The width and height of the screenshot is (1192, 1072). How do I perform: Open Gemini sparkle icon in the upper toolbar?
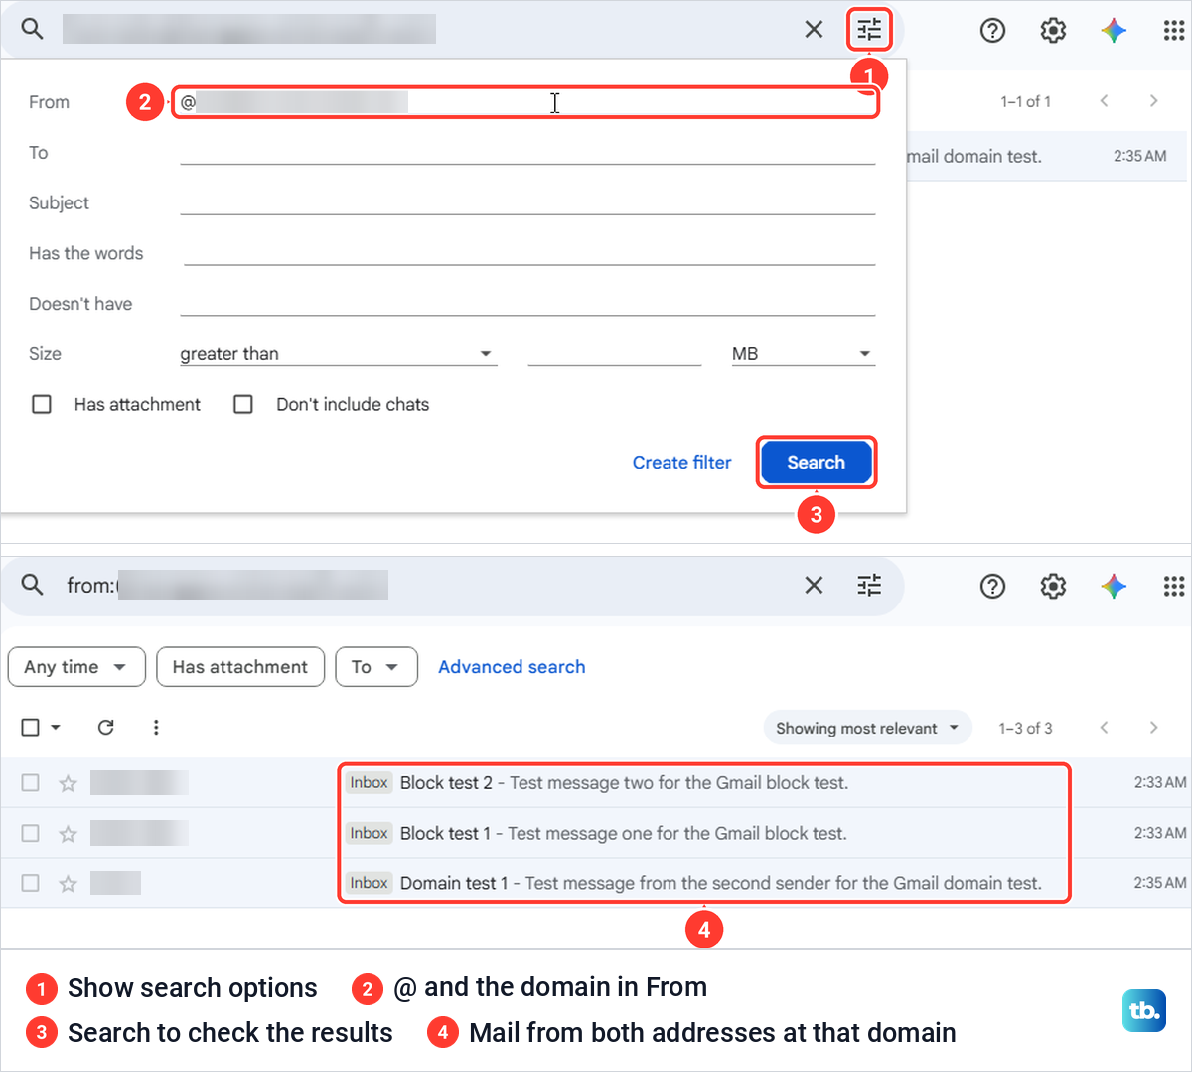point(1114,31)
